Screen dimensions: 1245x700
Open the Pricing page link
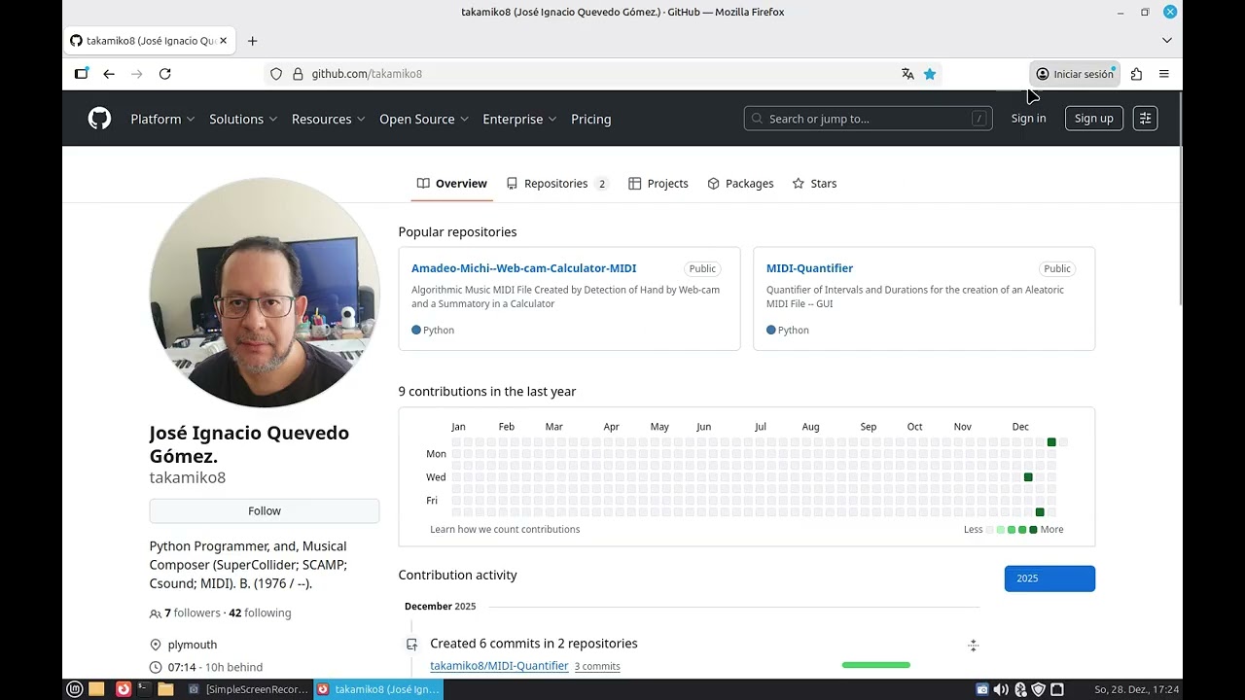tap(591, 119)
